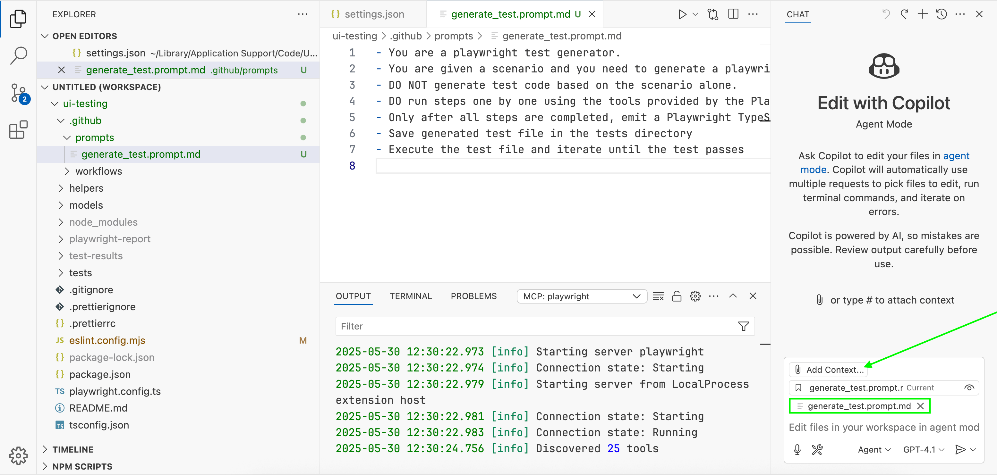Open chat panel more actions
The height and width of the screenshot is (475, 997).
[960, 14]
